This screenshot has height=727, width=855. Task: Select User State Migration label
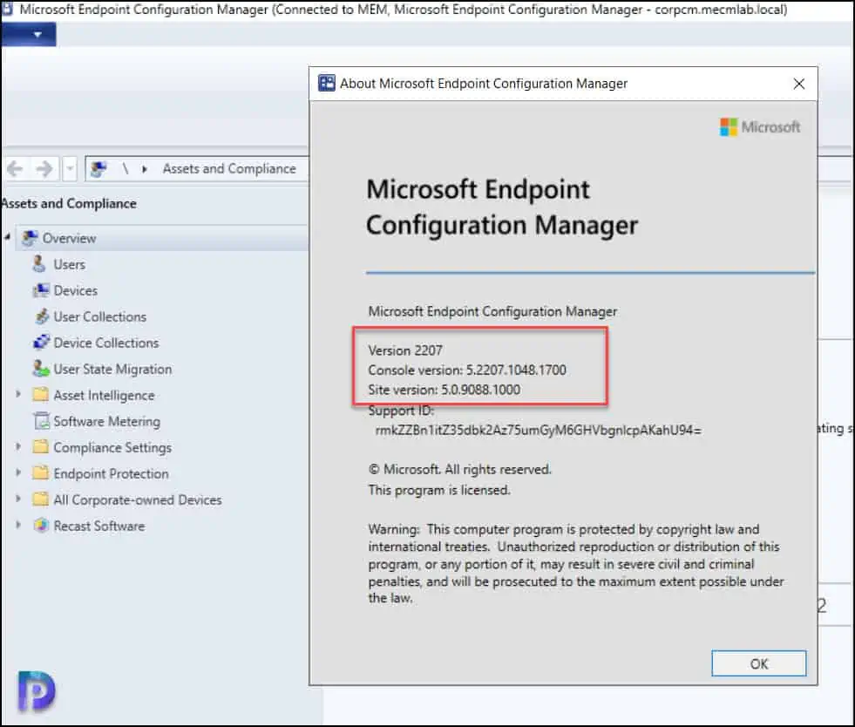pos(112,370)
